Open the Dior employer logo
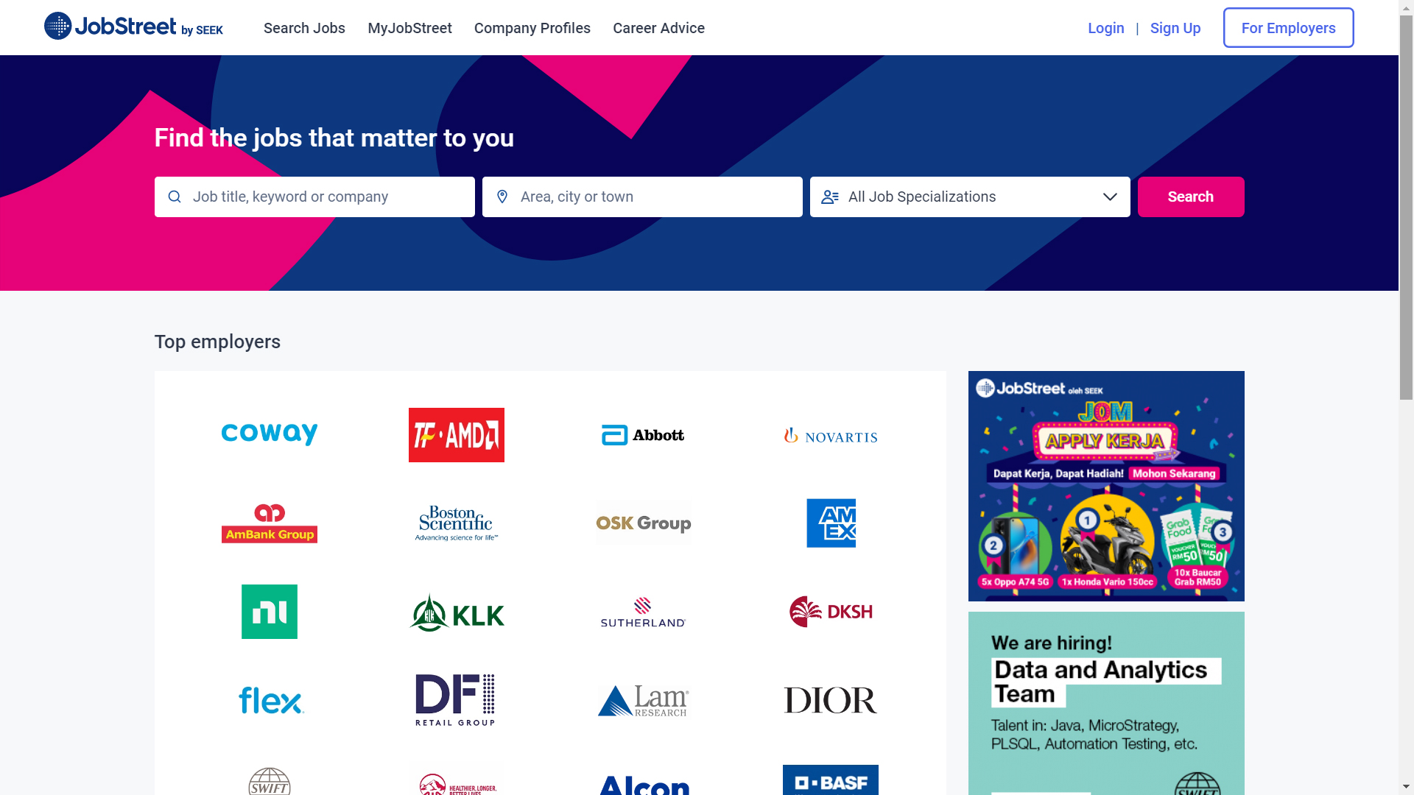This screenshot has height=795, width=1414. [831, 700]
